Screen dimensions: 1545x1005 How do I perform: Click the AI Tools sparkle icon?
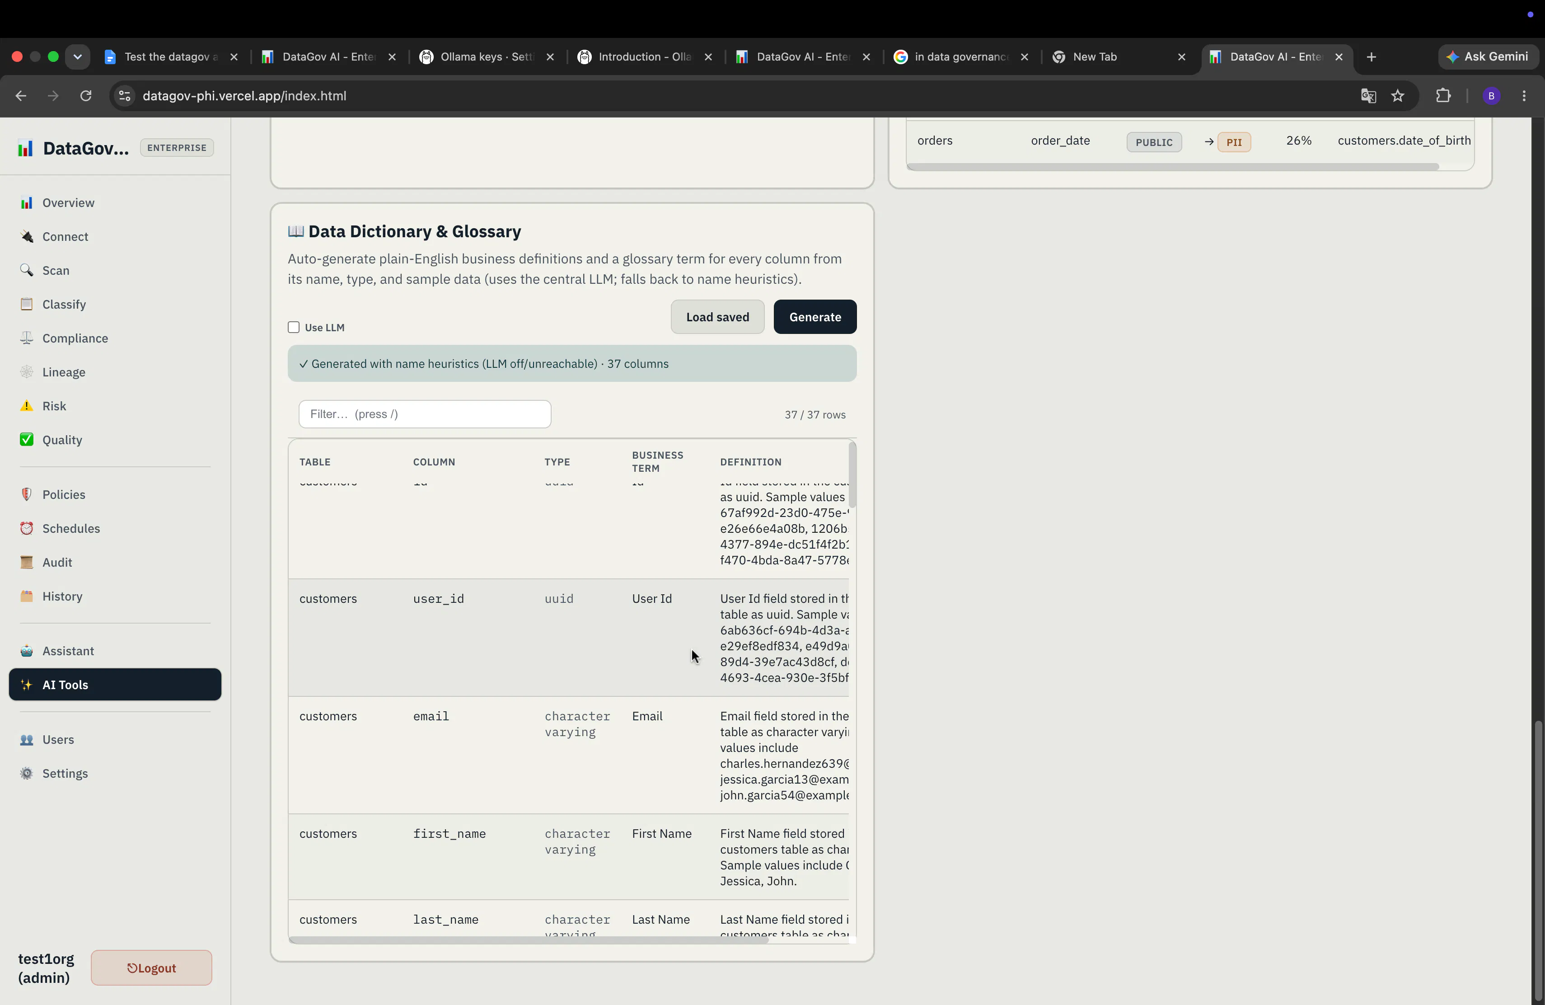(x=27, y=684)
